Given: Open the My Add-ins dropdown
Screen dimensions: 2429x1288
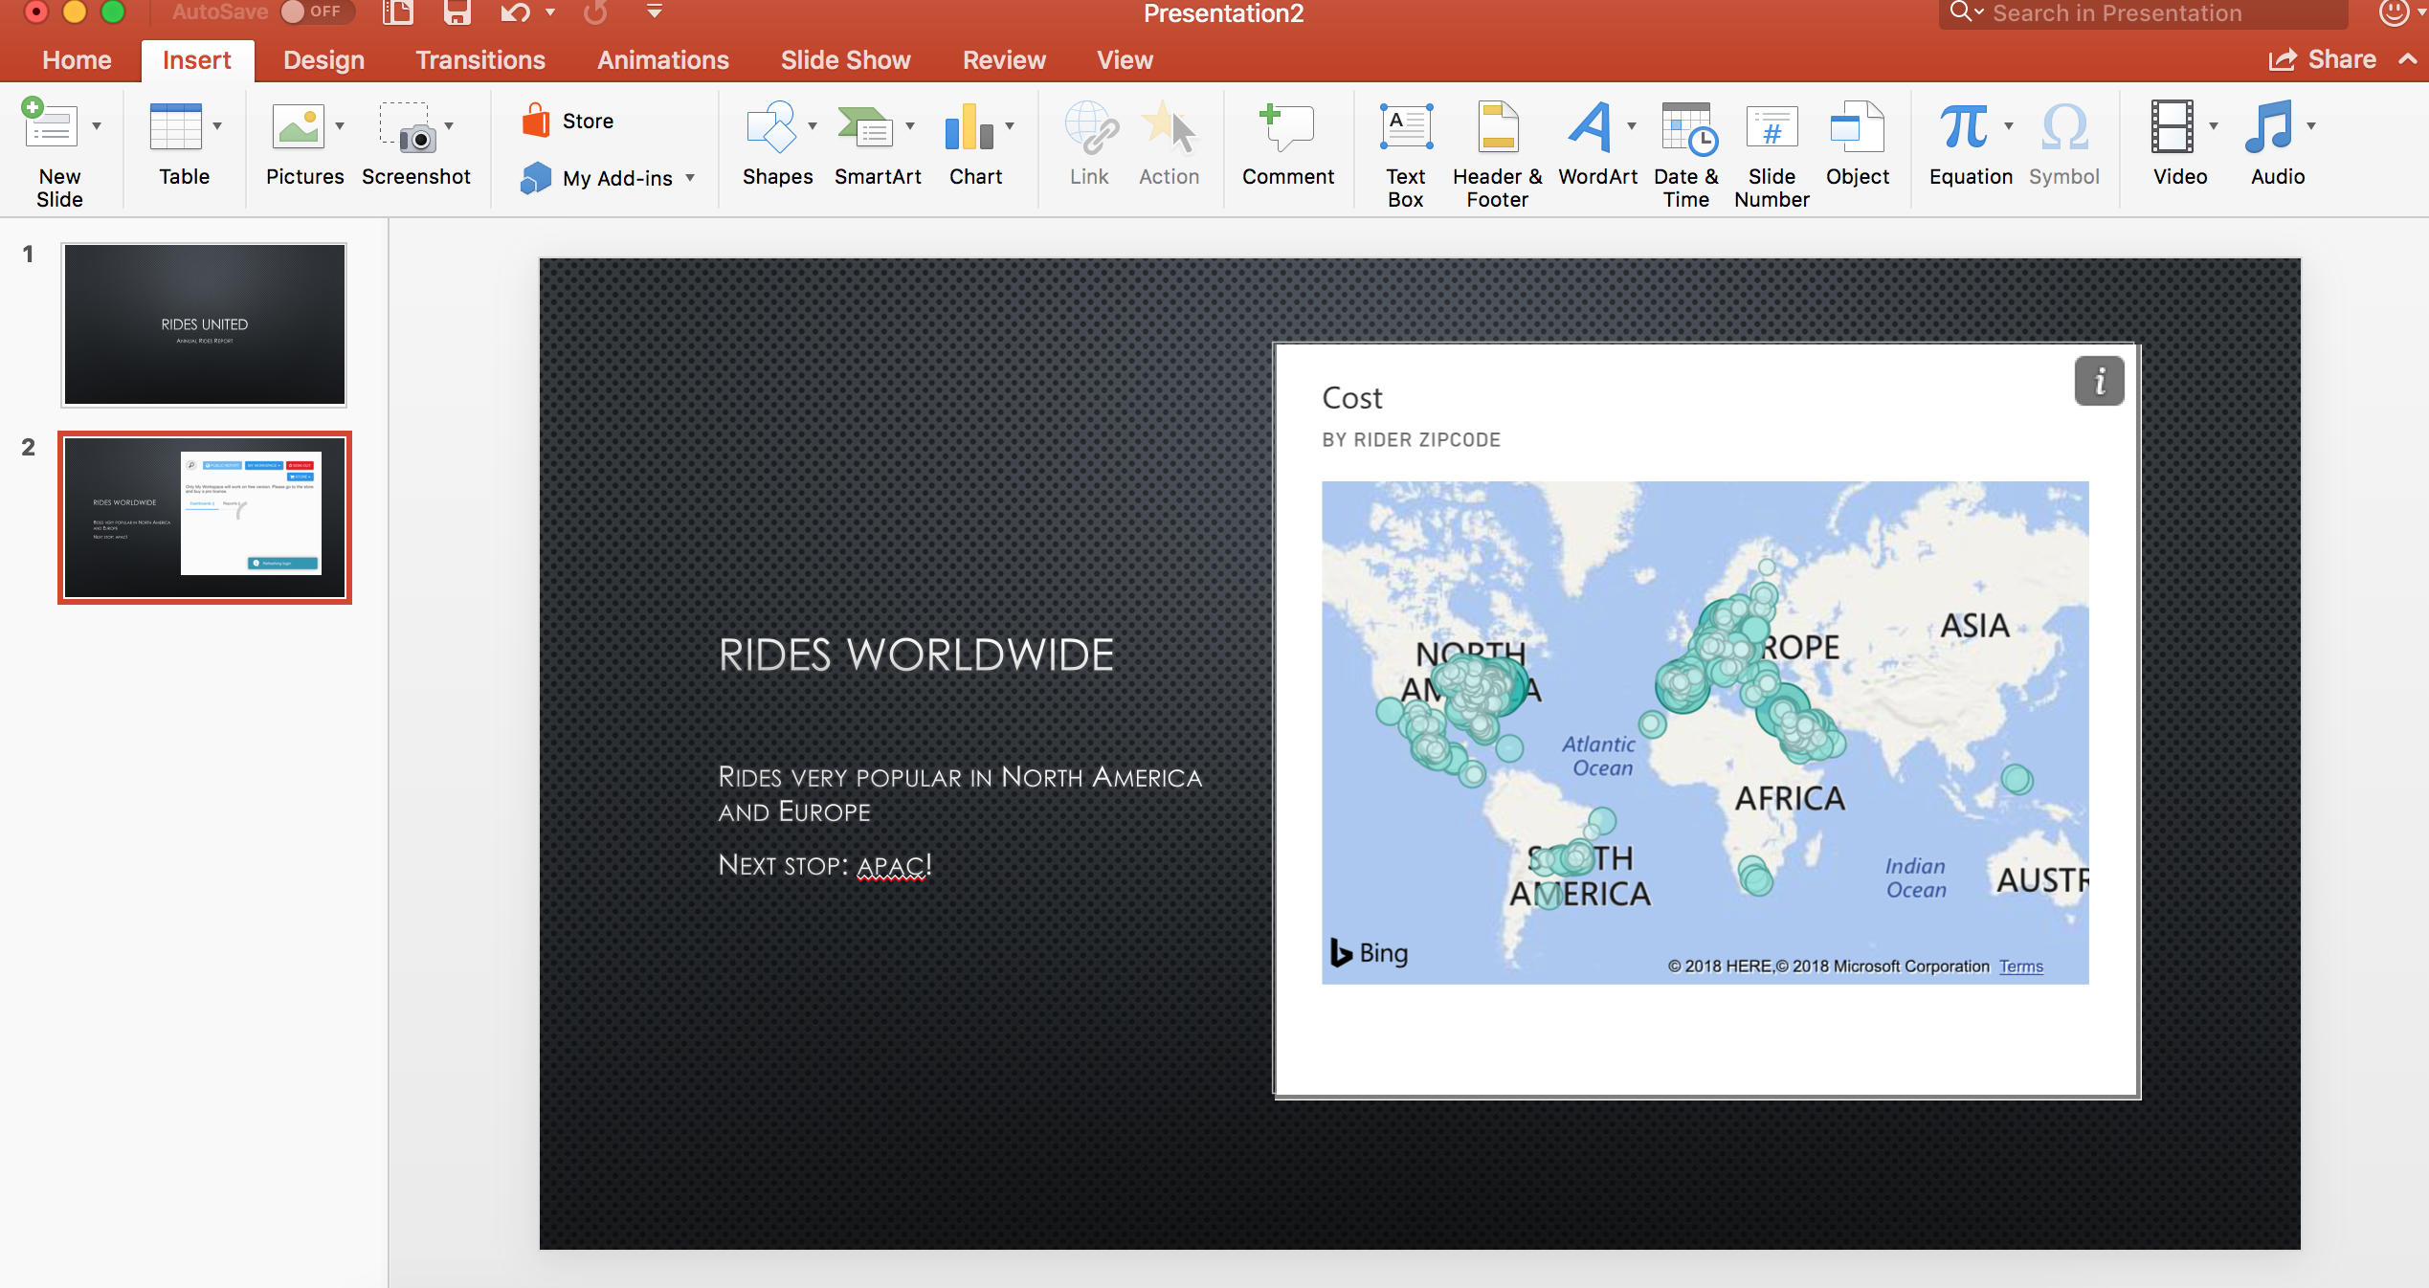Looking at the screenshot, I should (690, 178).
